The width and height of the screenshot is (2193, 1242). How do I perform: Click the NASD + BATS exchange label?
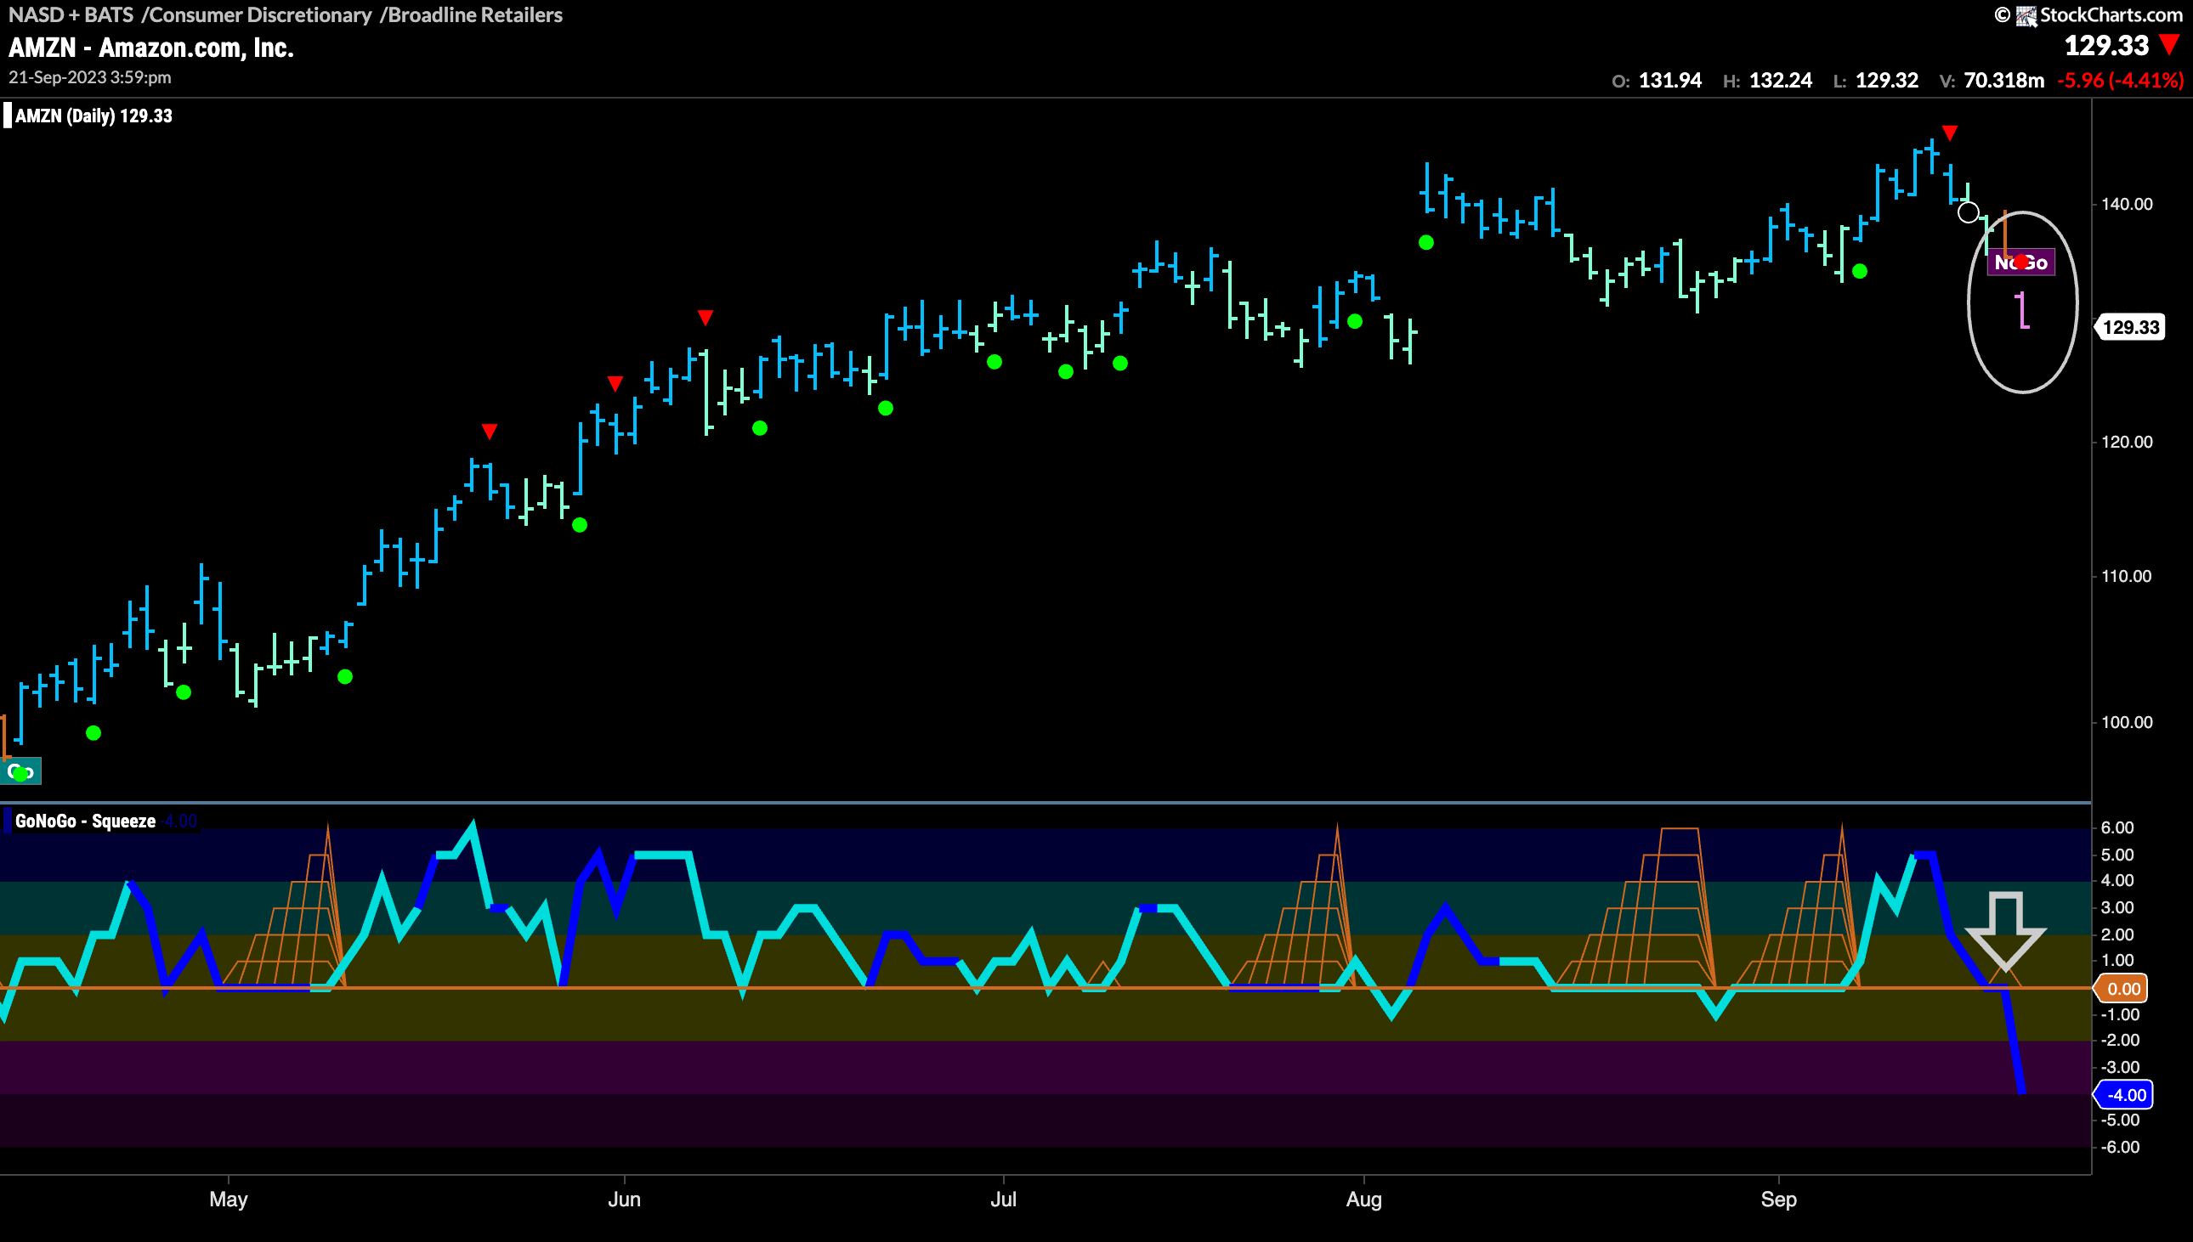pyautogui.click(x=71, y=14)
